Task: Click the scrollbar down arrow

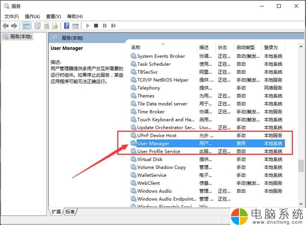Action: click(x=301, y=204)
